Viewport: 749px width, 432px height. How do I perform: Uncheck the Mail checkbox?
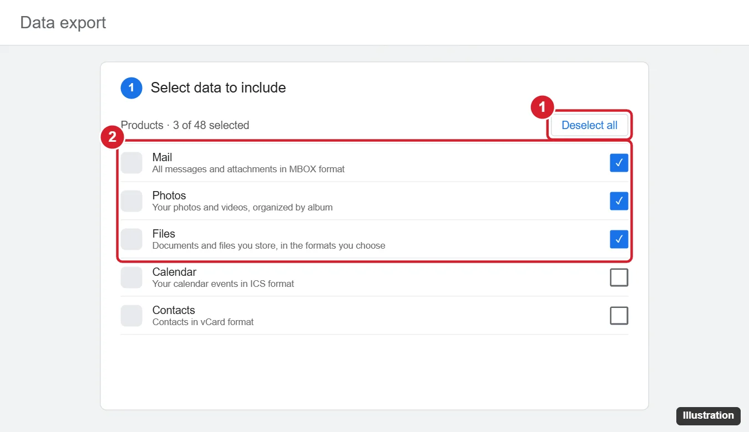pyautogui.click(x=619, y=163)
